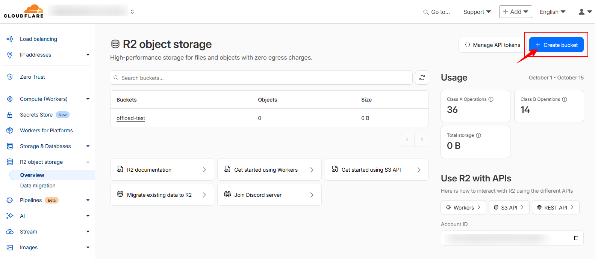The width and height of the screenshot is (595, 259).
Task: Select Overview in the R2 submenu
Action: (x=32, y=175)
